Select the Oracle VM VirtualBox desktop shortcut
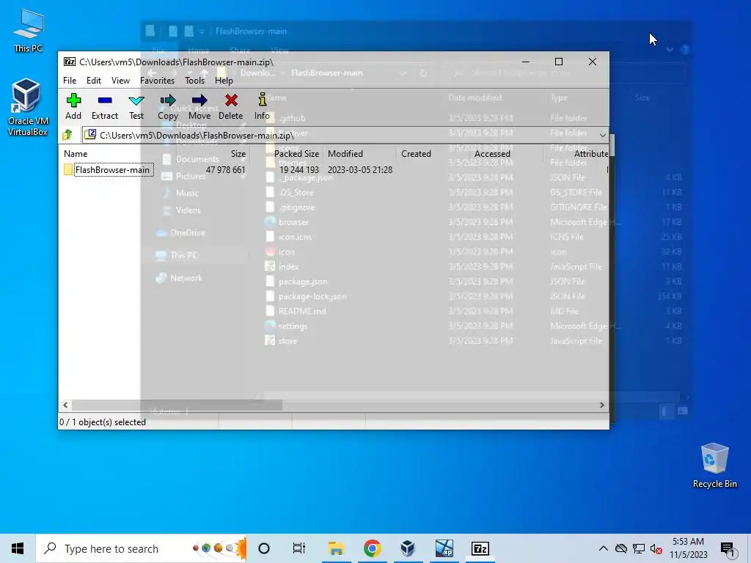 (27, 108)
